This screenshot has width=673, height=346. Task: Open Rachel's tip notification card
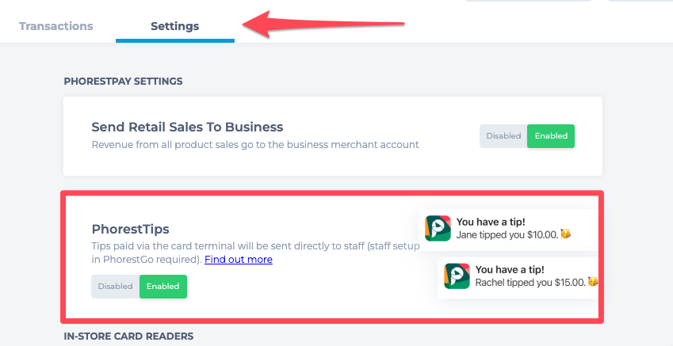(x=518, y=277)
